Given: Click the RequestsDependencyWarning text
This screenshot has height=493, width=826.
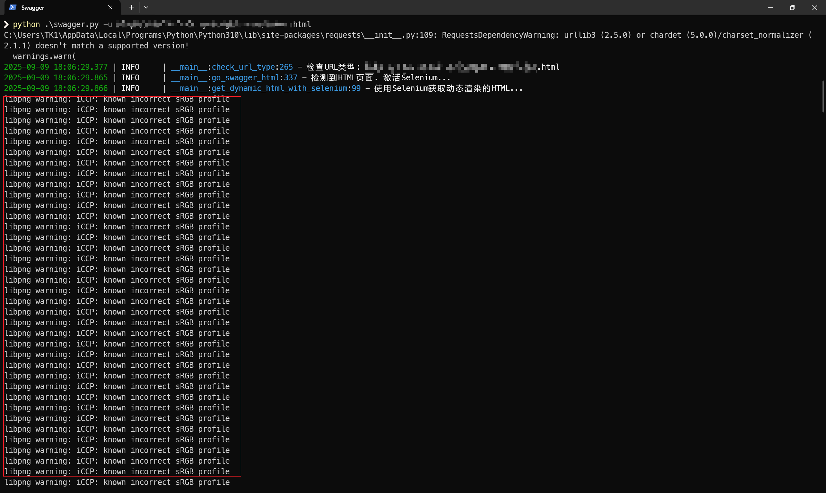Looking at the screenshot, I should click(500, 35).
